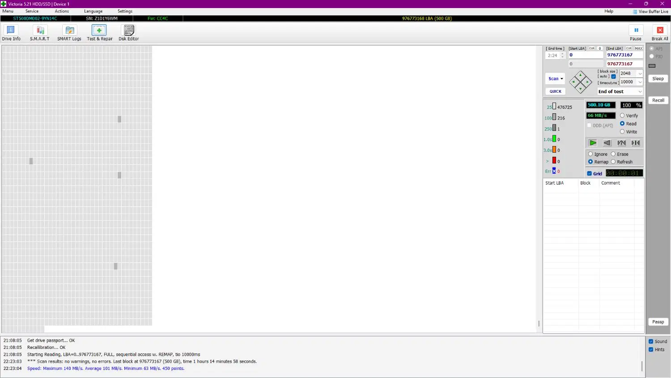Toggle the auto block size checkbox

click(x=613, y=76)
